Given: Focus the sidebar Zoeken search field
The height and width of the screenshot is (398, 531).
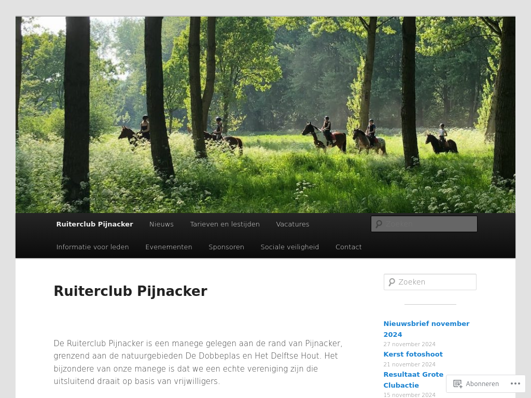Looking at the screenshot, I should tap(430, 282).
